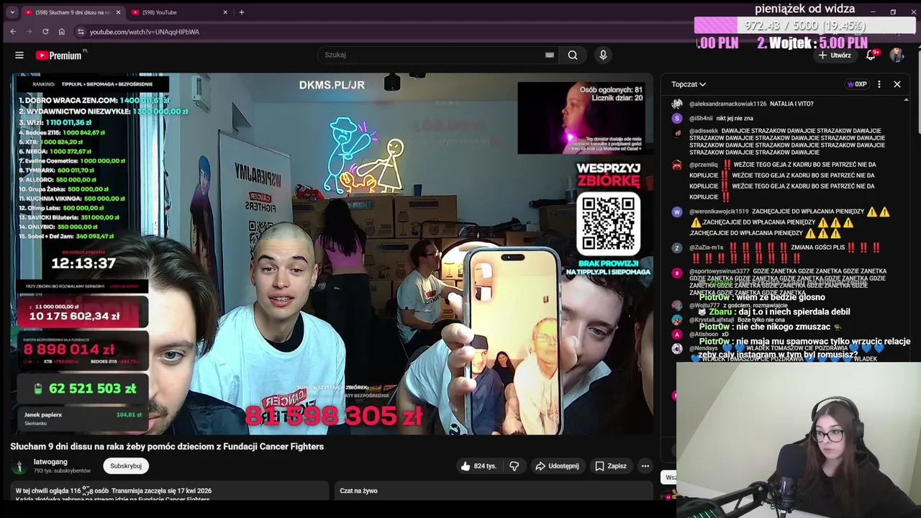
Task: Open the browser home button
Action: tap(62, 32)
